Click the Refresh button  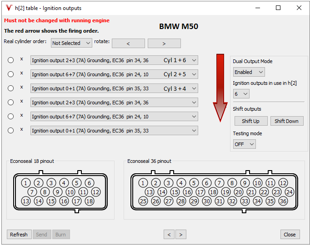coord(19,235)
